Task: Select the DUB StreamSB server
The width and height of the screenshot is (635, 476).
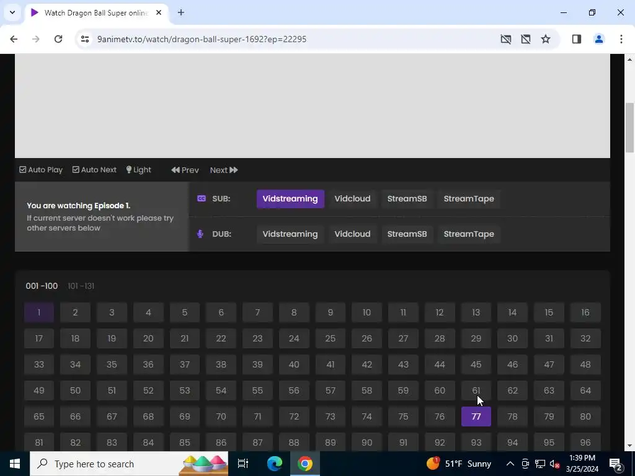Action: click(x=407, y=234)
